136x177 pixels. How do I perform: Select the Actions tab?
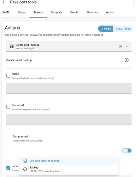pos(38,12)
